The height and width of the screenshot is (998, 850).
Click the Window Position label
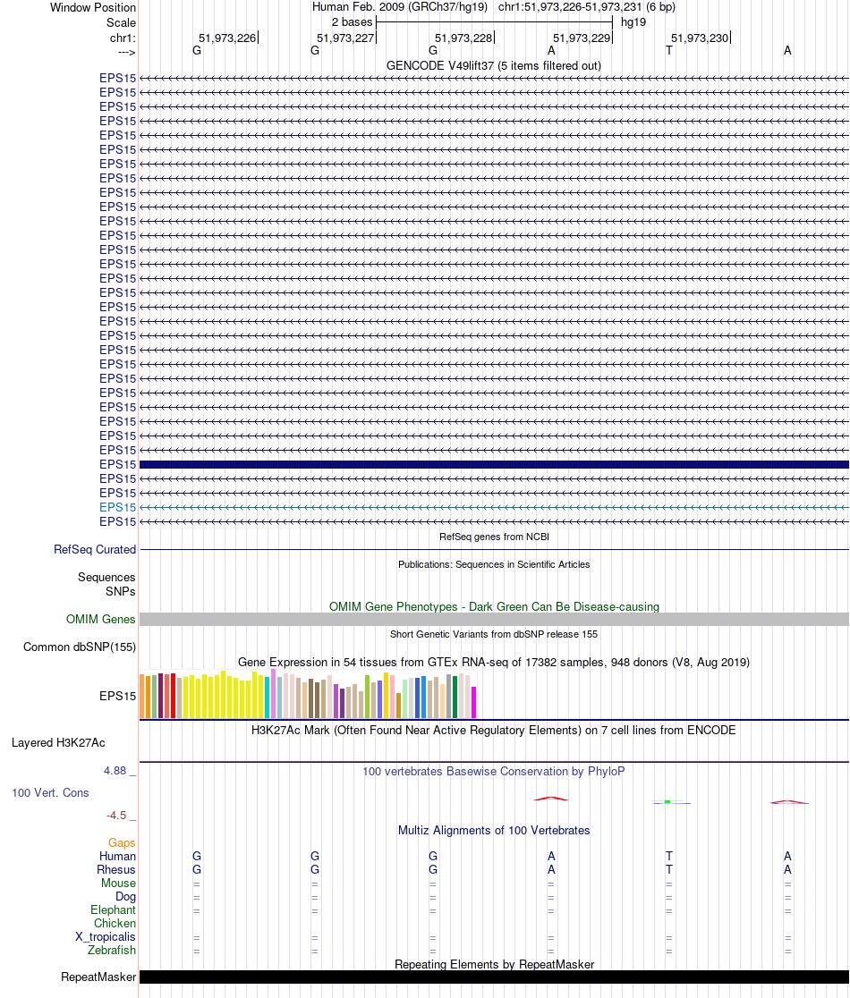tap(93, 8)
